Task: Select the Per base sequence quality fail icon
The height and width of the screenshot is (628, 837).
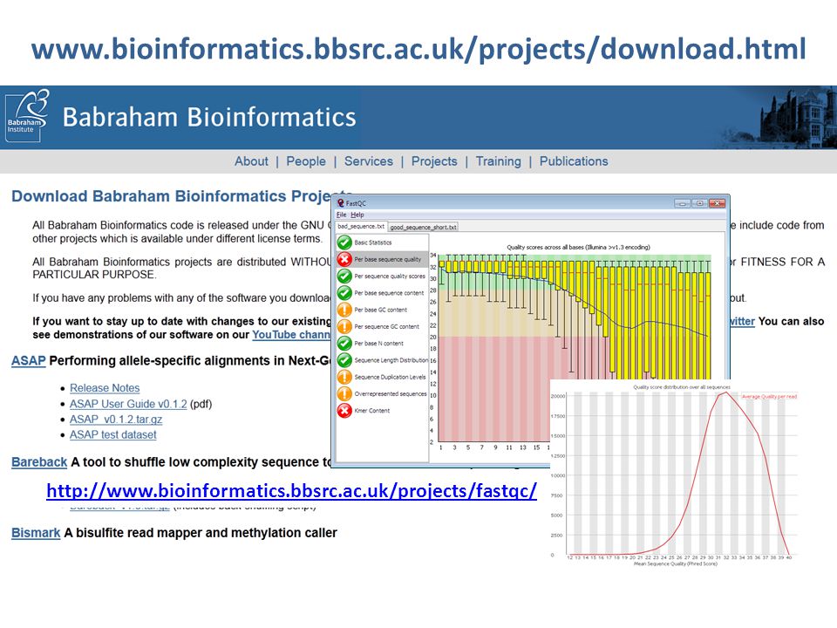Action: (x=344, y=260)
